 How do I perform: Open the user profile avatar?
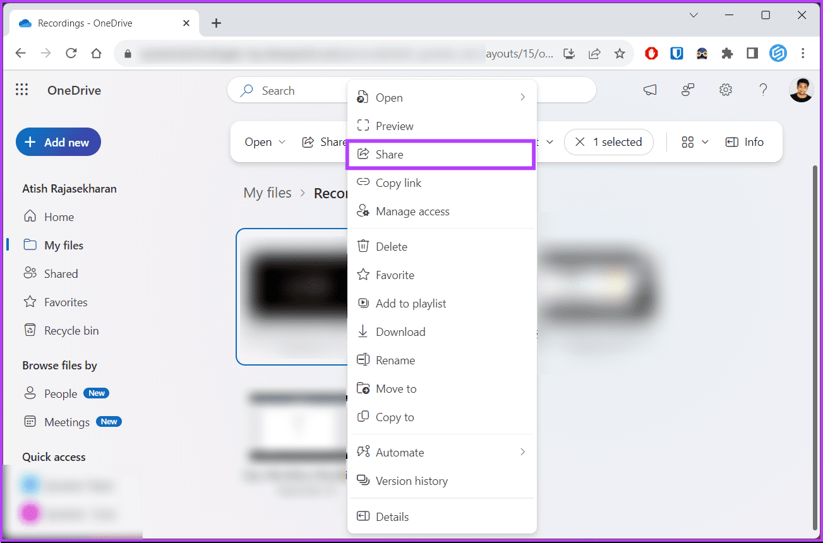[x=801, y=90]
